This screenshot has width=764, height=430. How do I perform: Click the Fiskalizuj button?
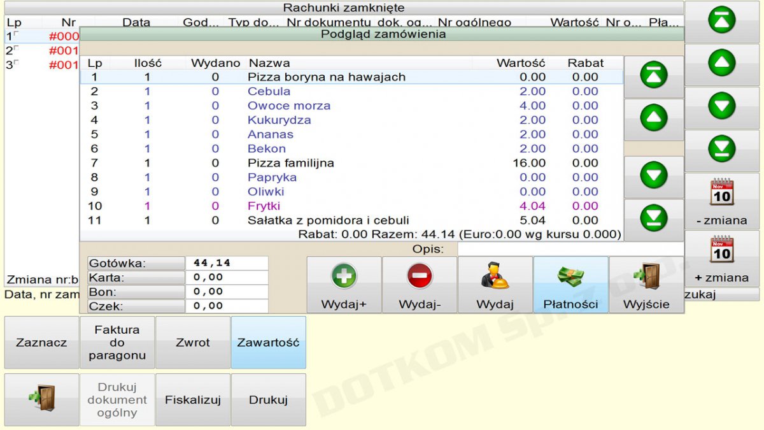pyautogui.click(x=193, y=400)
